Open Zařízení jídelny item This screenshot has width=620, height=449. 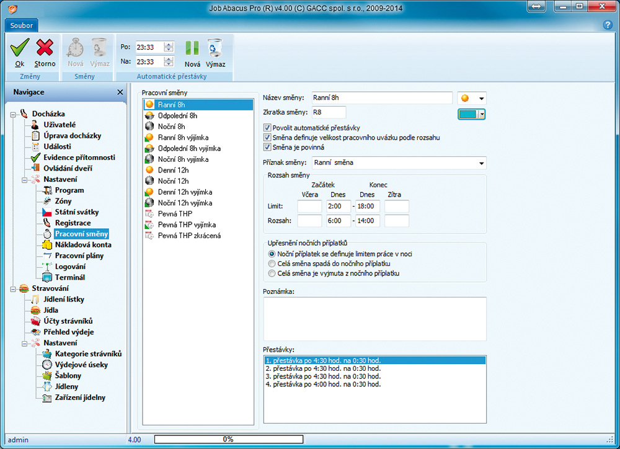[x=80, y=398]
